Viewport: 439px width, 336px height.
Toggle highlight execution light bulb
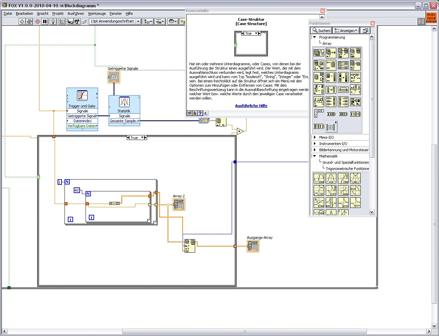[53, 21]
